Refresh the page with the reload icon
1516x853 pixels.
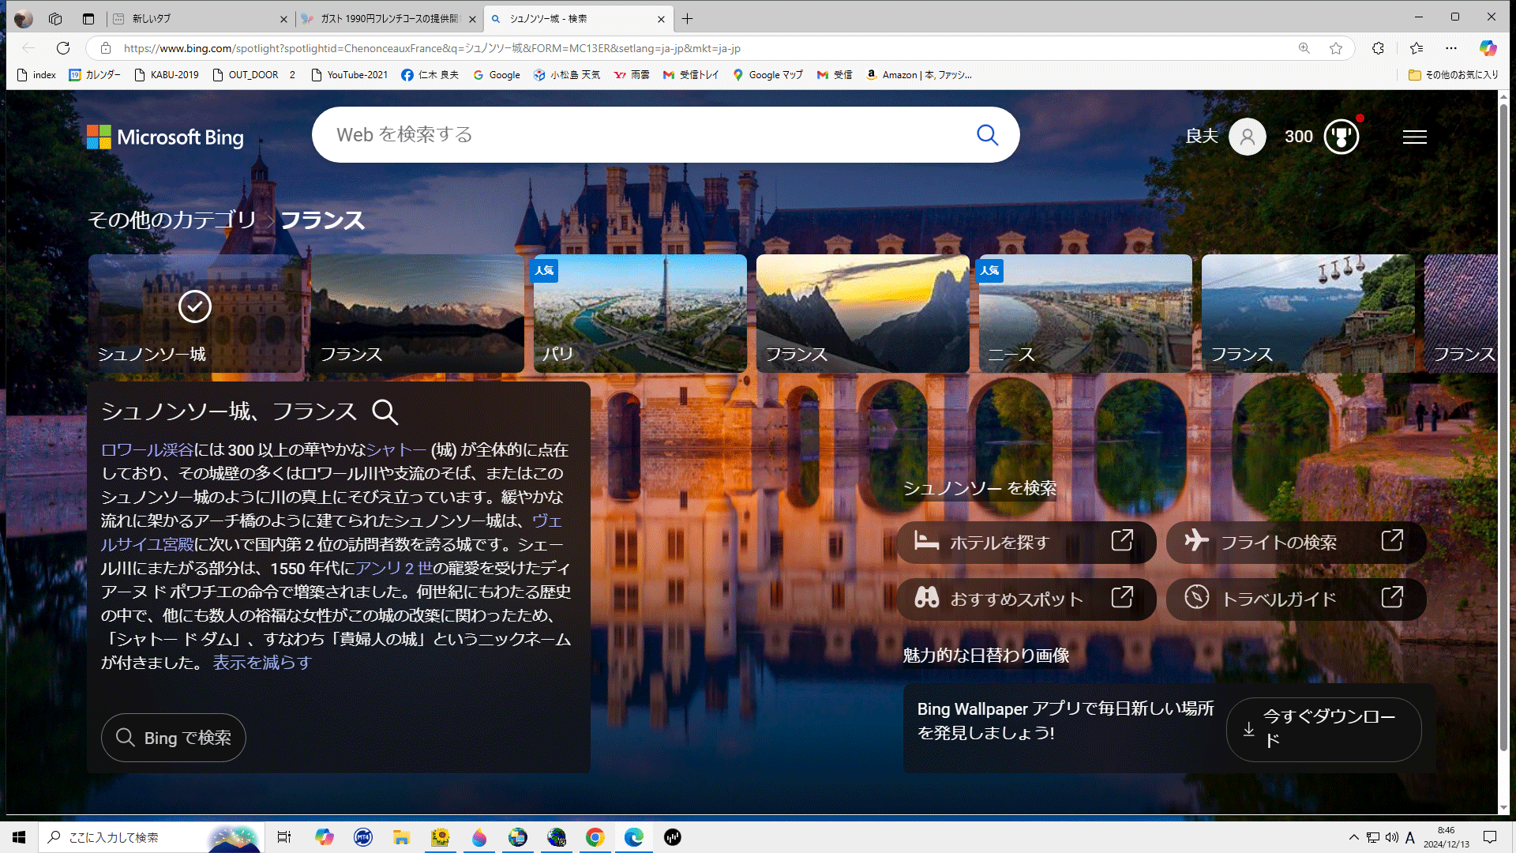click(63, 48)
